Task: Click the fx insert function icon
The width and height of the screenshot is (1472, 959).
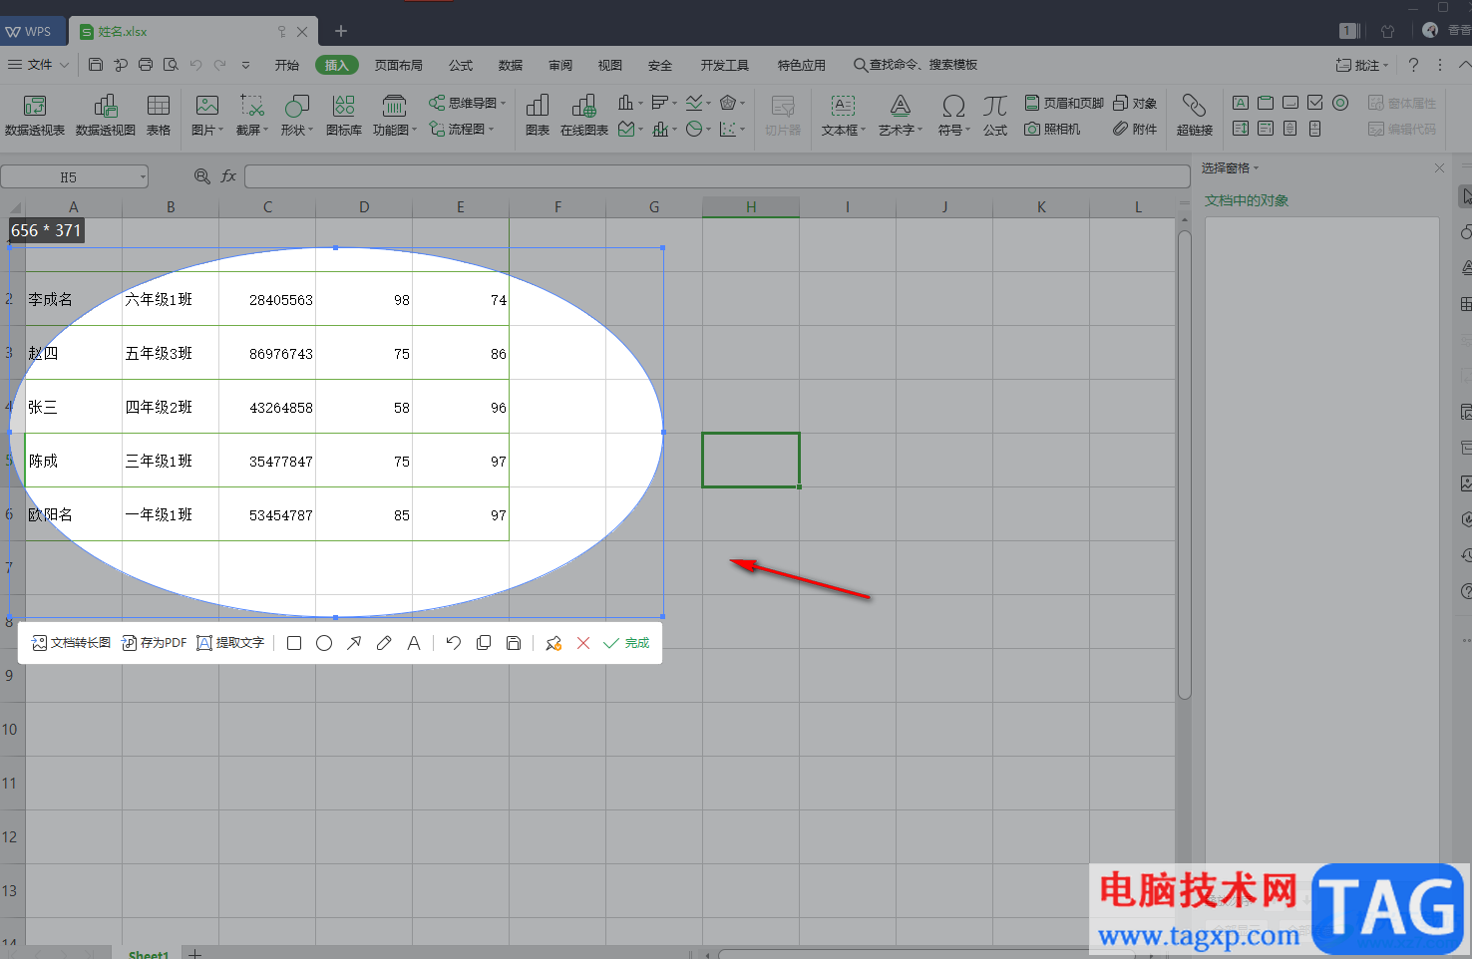Action: [228, 176]
